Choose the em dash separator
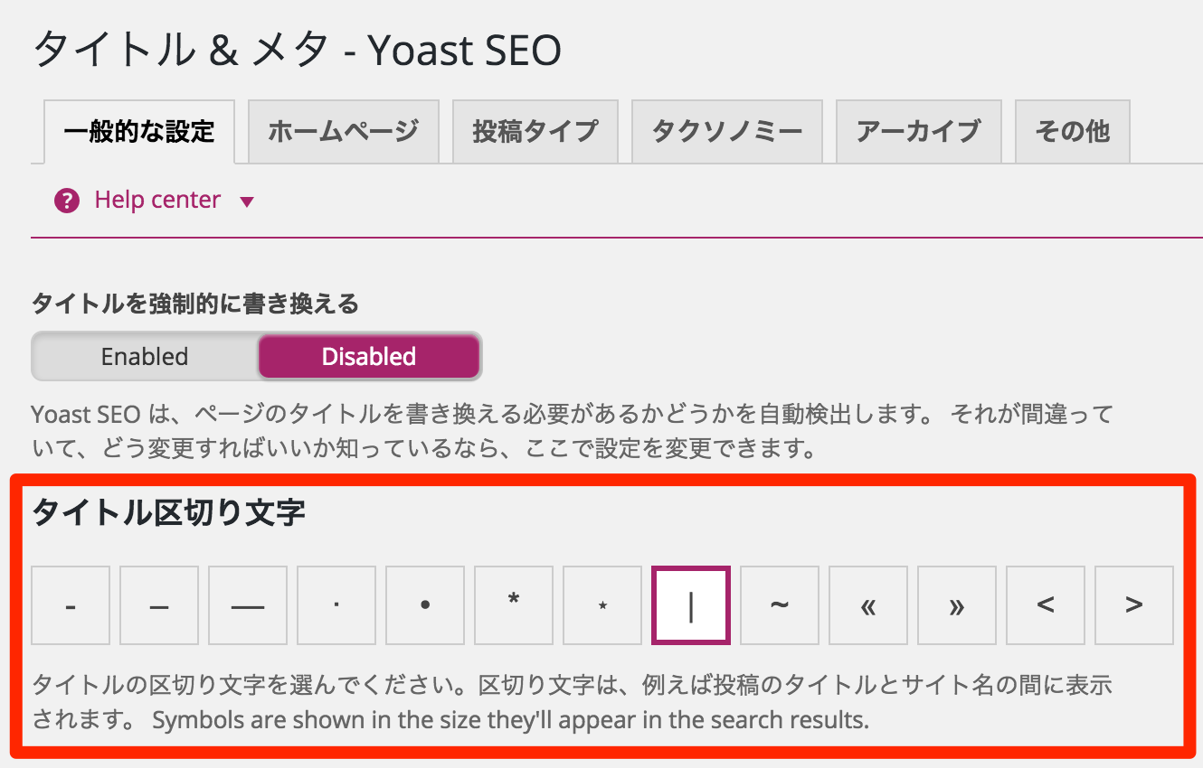This screenshot has width=1203, height=768. [x=248, y=605]
